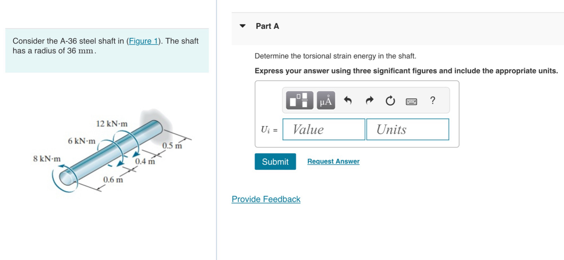This screenshot has width=564, height=260.
Task: Click inside the Value input field
Action: coord(323,130)
